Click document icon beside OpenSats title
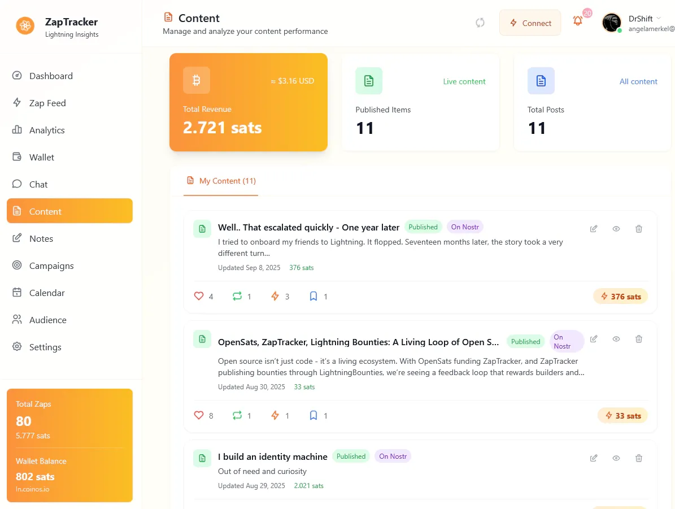The width and height of the screenshot is (675, 509). point(202,340)
